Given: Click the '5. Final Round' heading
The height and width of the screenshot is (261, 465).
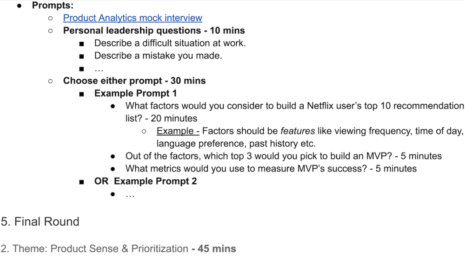Looking at the screenshot, I should point(40,222).
